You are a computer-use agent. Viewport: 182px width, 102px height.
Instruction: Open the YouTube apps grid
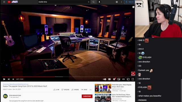click(117, 2)
